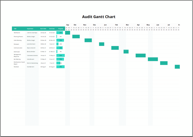The height and width of the screenshot is (137, 193).
Task: Click the Communication progress bar
Action: click(60, 48)
